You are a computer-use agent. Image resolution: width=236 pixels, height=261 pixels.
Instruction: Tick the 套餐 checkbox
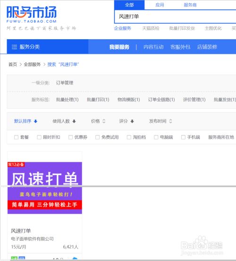click(17, 137)
